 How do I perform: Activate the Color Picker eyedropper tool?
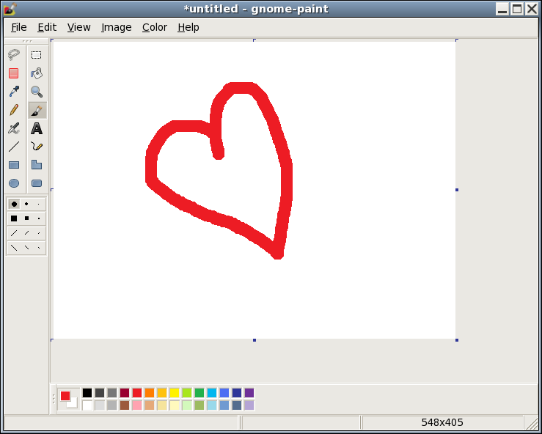click(14, 92)
